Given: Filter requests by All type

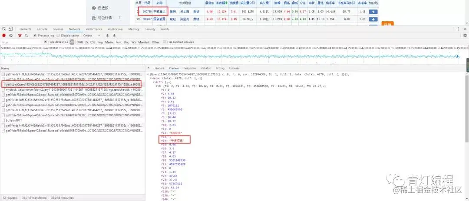Looking at the screenshot, I should tap(72, 42).
